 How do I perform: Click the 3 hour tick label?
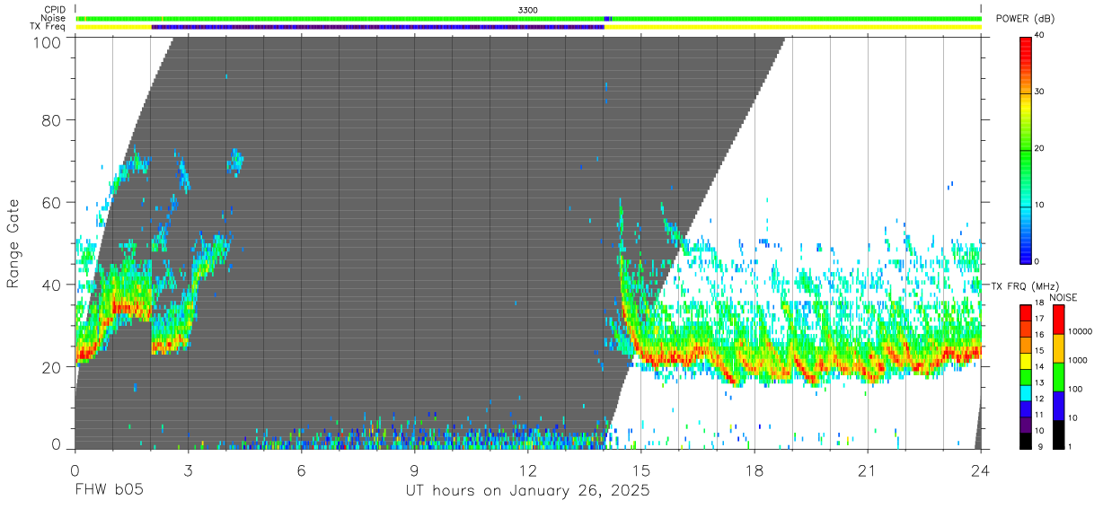pyautogui.click(x=188, y=470)
